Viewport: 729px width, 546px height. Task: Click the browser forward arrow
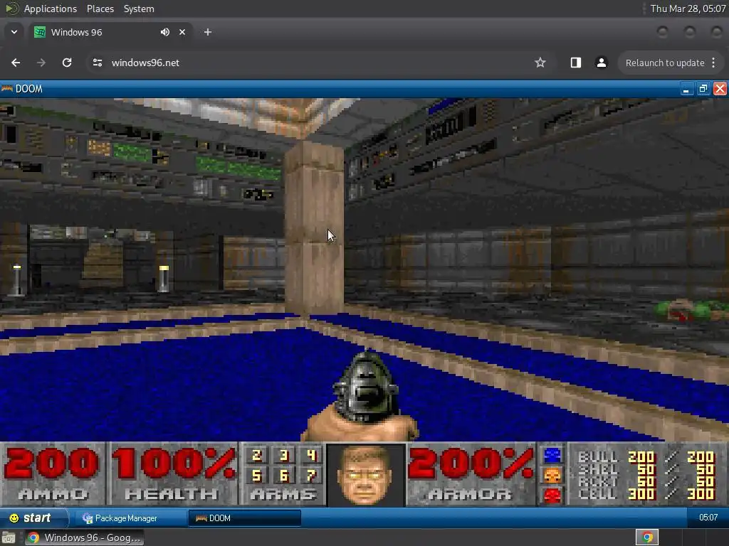pyautogui.click(x=41, y=63)
